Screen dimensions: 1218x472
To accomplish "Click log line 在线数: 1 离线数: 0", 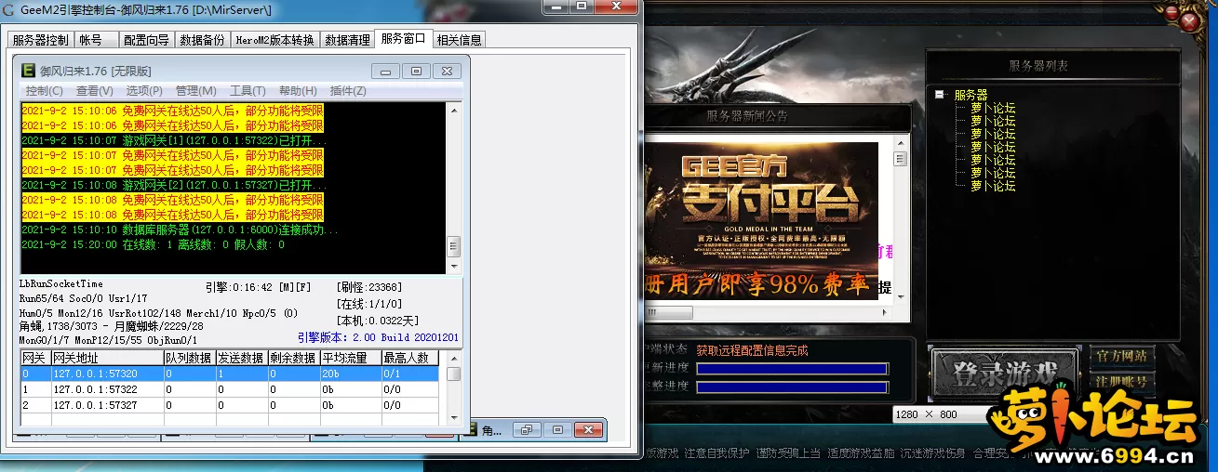I will [x=153, y=244].
